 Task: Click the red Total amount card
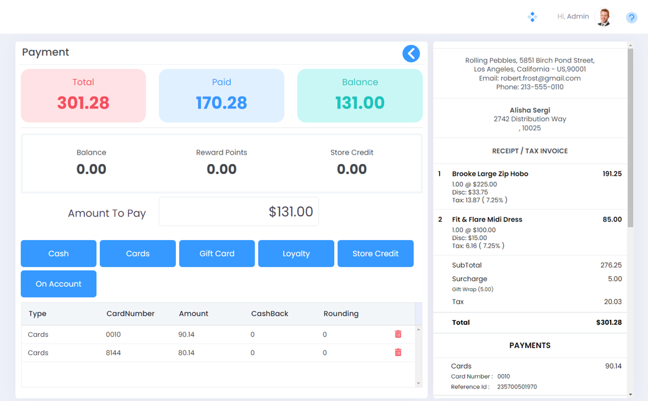[84, 95]
